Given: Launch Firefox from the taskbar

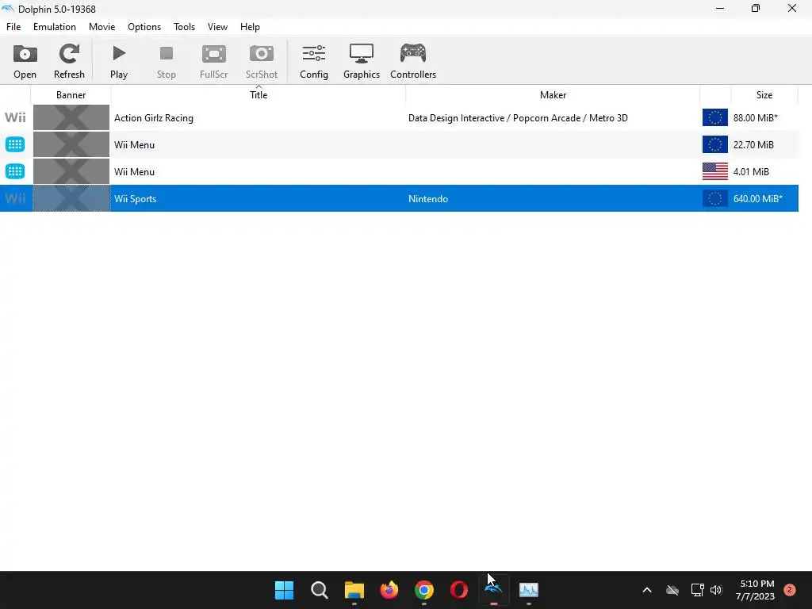Looking at the screenshot, I should 389,590.
